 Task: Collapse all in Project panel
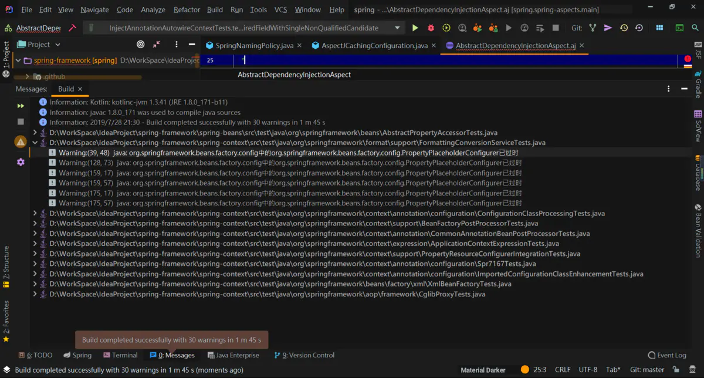click(x=156, y=44)
